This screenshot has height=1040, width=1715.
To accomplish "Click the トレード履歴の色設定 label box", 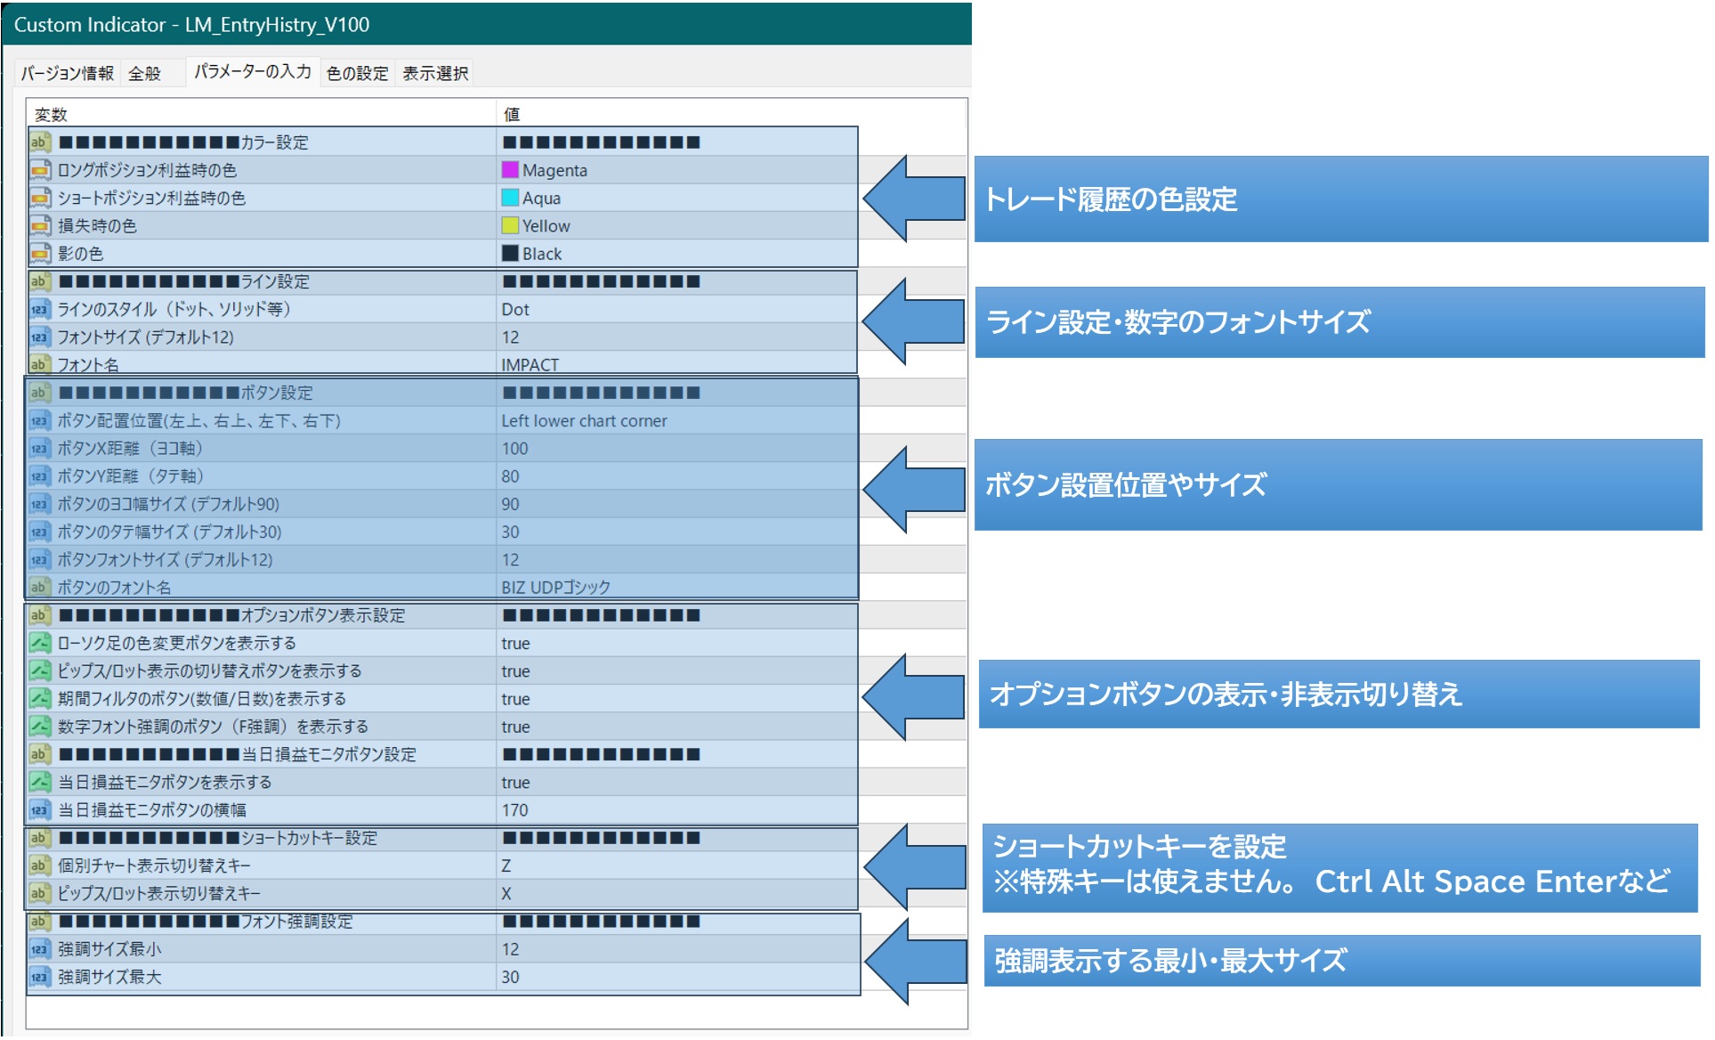I will click(x=1339, y=199).
